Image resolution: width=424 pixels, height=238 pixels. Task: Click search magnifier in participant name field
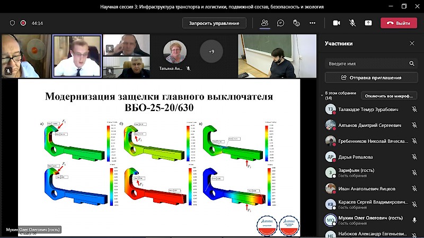(412, 63)
